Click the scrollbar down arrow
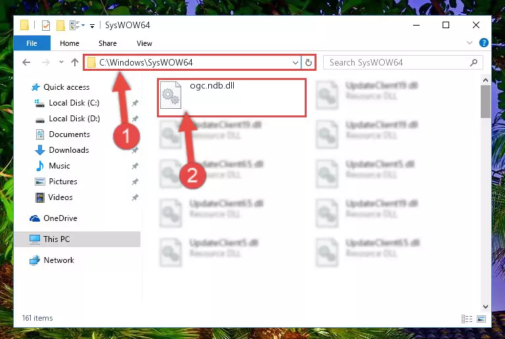Screen dimensions: 505x339 point(485,307)
